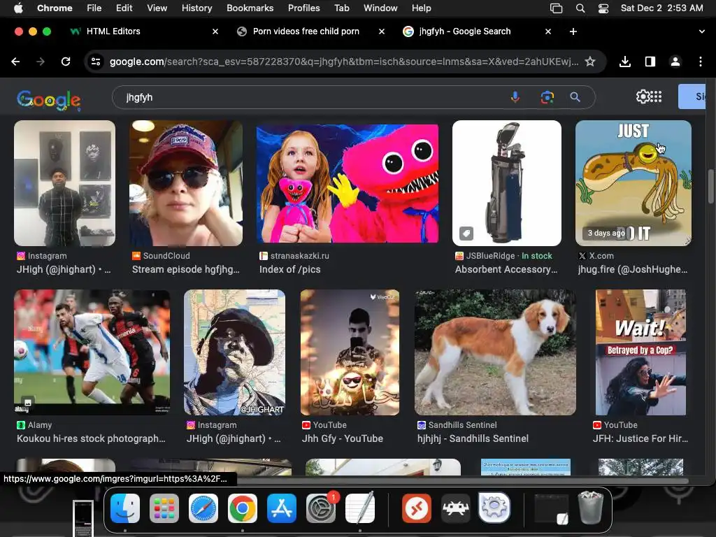The height and width of the screenshot is (537, 716).
Task: Click the horizontal scrollbar at window bottom
Action: point(462,480)
